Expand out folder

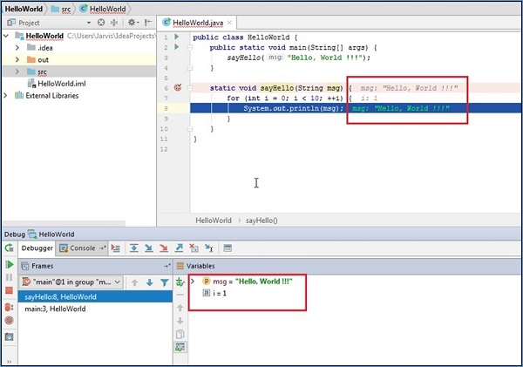click(x=17, y=60)
